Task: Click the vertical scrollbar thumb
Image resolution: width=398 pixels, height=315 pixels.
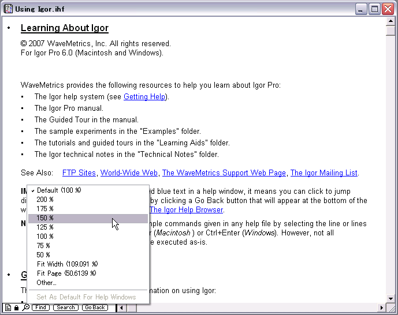Action: click(390, 31)
